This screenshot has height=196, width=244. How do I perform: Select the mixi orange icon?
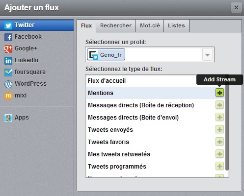pyautogui.click(x=8, y=96)
